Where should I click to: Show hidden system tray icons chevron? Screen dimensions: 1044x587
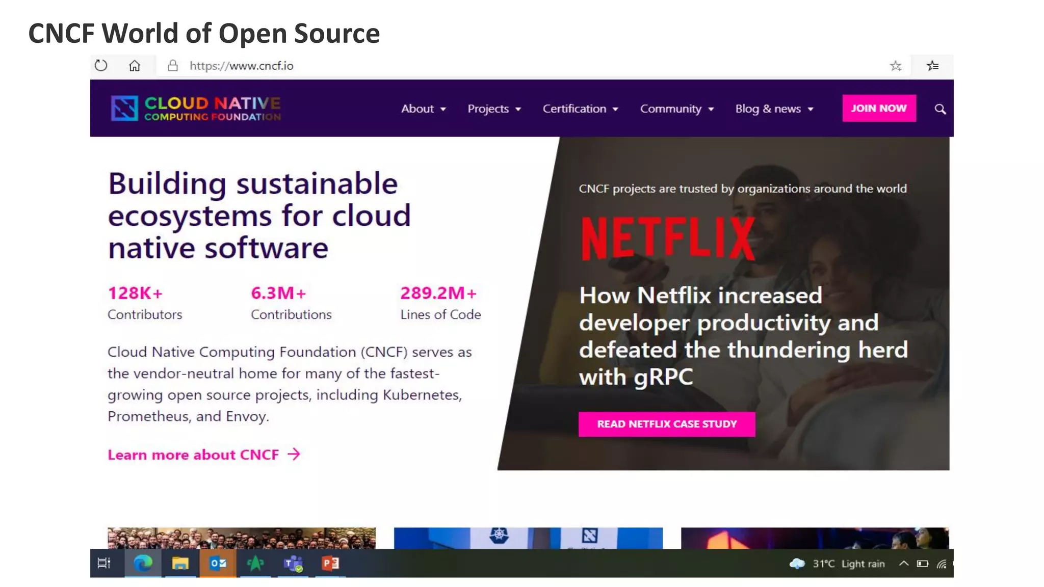[x=903, y=563]
